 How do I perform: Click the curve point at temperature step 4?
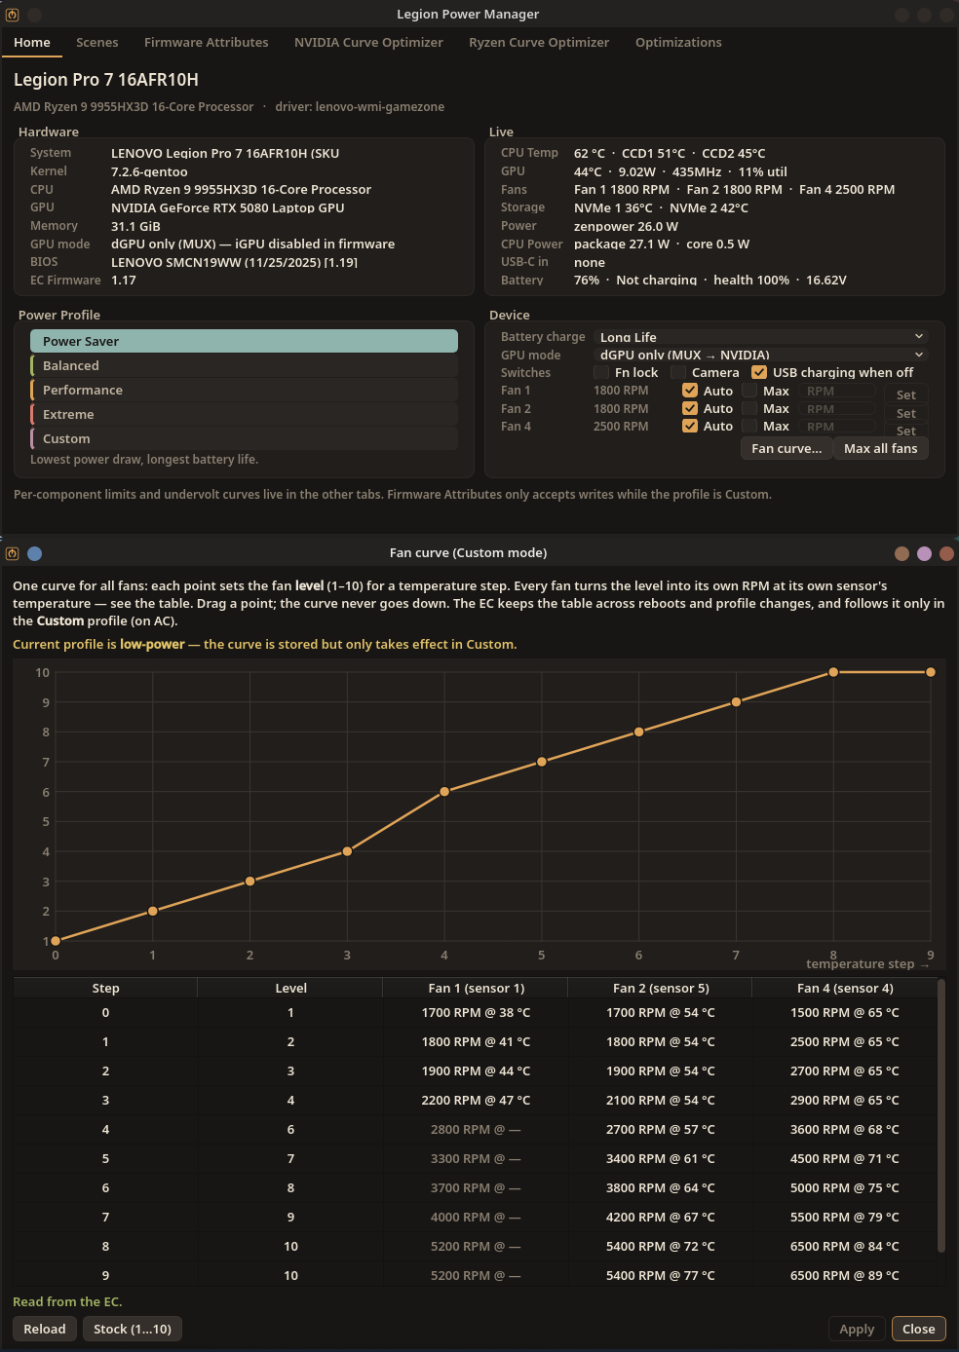tap(444, 792)
